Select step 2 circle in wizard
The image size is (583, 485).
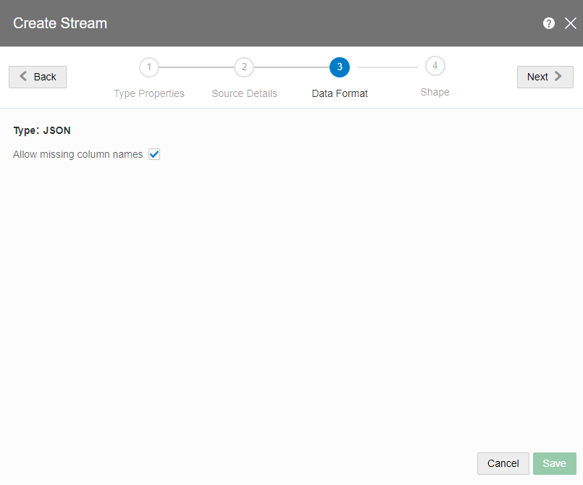point(244,67)
